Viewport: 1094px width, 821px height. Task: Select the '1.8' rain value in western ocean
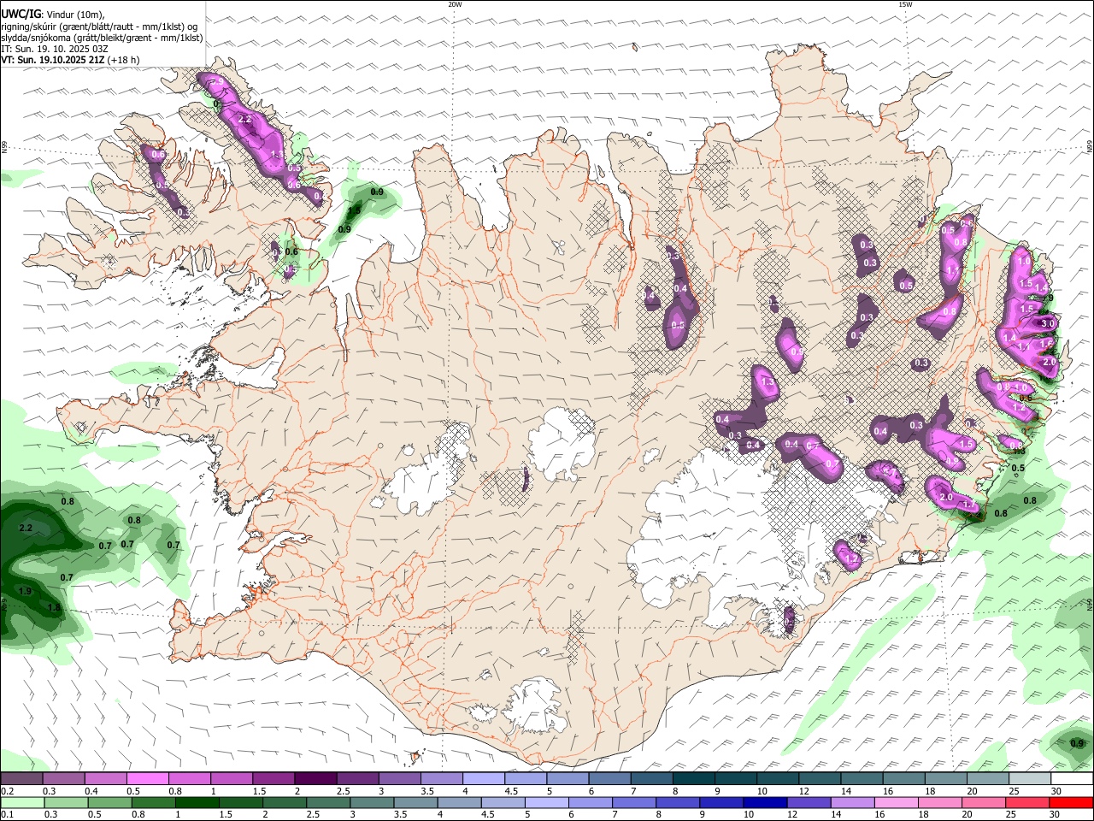(55, 608)
